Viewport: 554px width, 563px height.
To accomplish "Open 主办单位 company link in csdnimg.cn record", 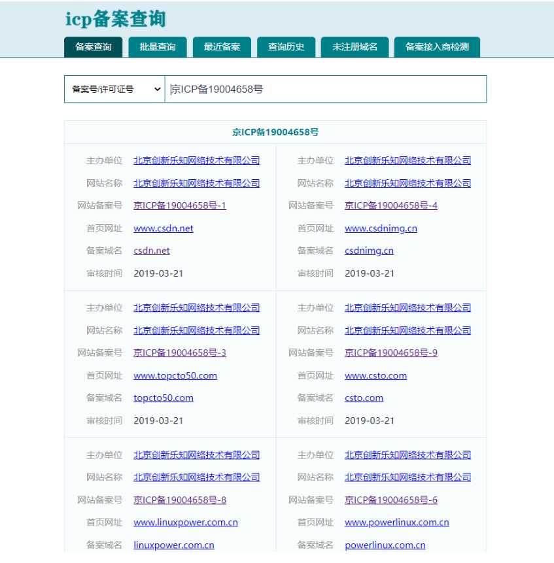I will click(408, 160).
